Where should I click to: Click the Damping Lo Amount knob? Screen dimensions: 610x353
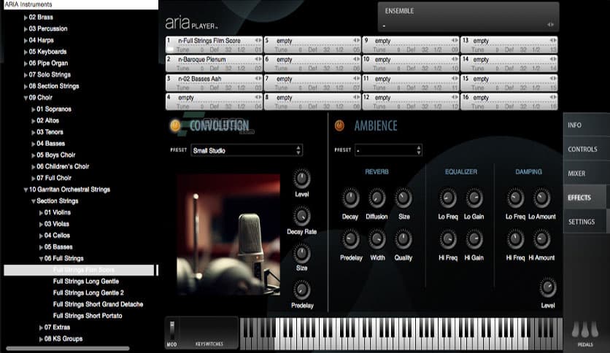coord(541,198)
